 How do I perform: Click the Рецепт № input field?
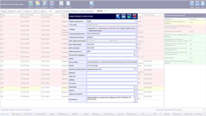(x=112, y=76)
